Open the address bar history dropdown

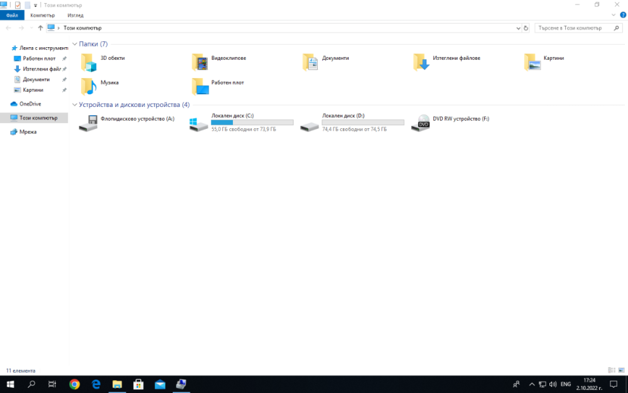(518, 28)
